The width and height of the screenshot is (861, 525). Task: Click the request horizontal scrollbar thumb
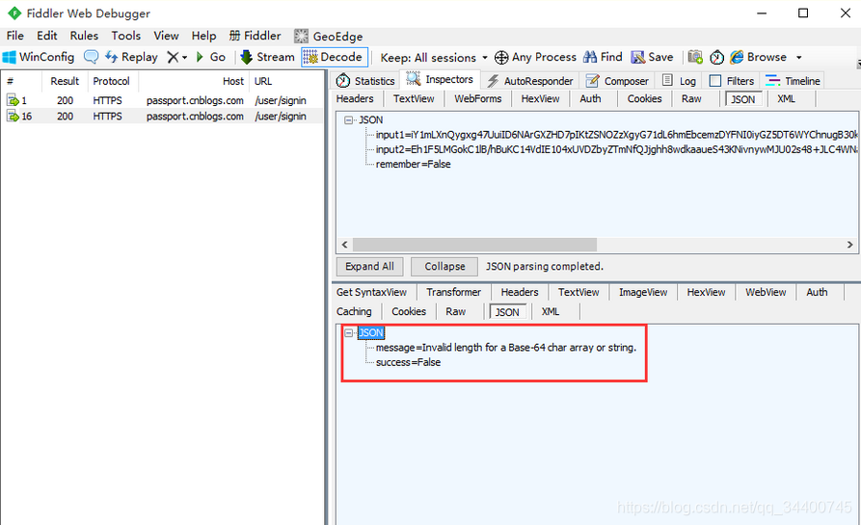point(474,245)
